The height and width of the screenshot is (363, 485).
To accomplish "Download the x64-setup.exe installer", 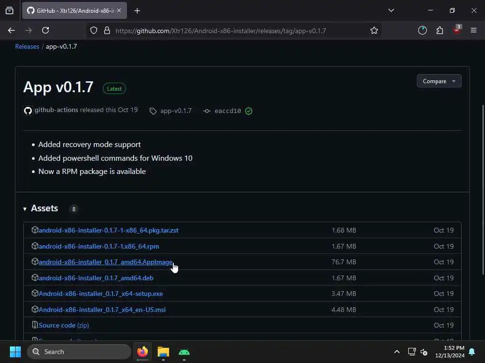I will (101, 294).
